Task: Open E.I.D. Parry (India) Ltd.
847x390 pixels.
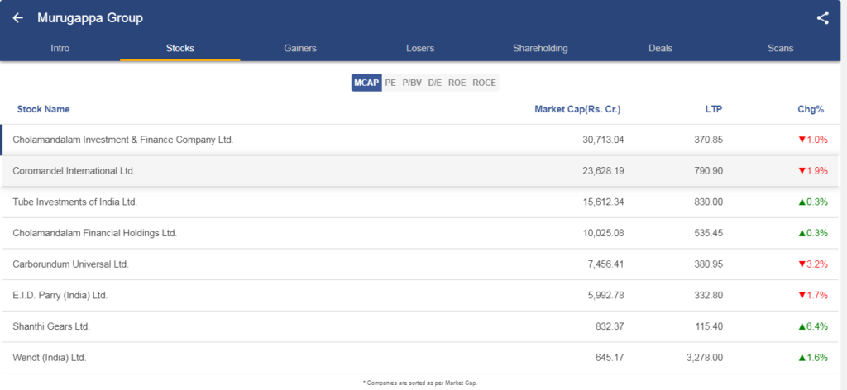Action: 60,296
